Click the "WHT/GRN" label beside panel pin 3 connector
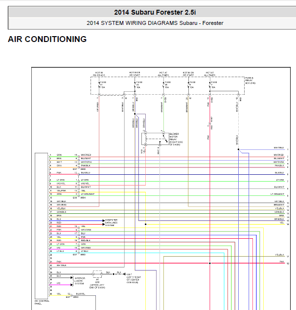The height and width of the screenshot is (310, 296). 86,162
